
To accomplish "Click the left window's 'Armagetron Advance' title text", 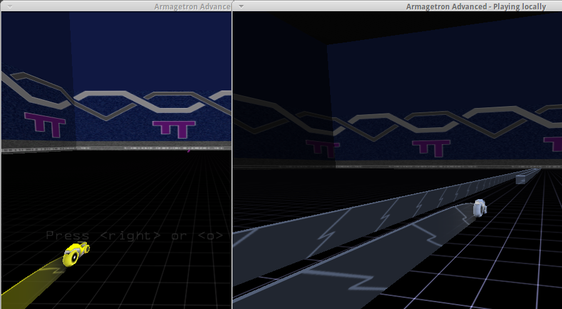I will click(x=193, y=6).
